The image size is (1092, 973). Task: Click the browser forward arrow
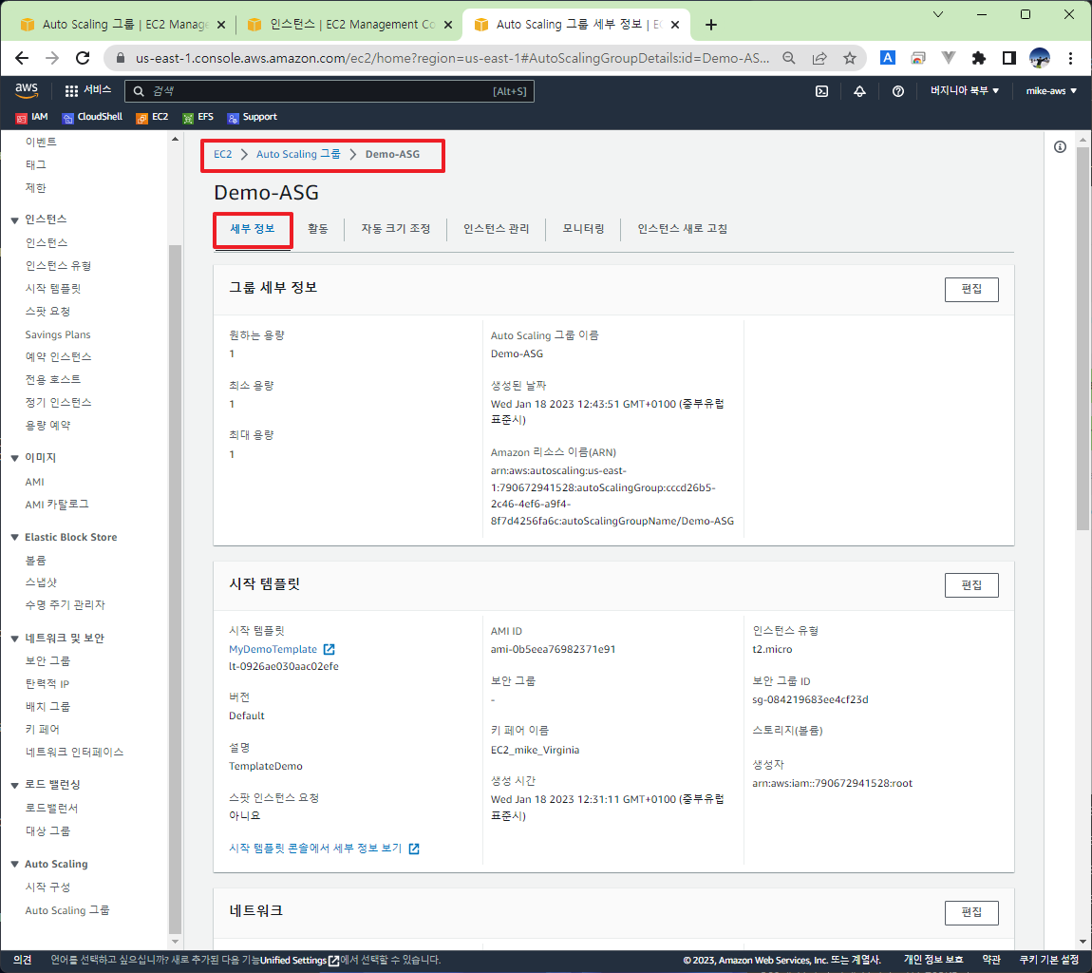(x=52, y=58)
